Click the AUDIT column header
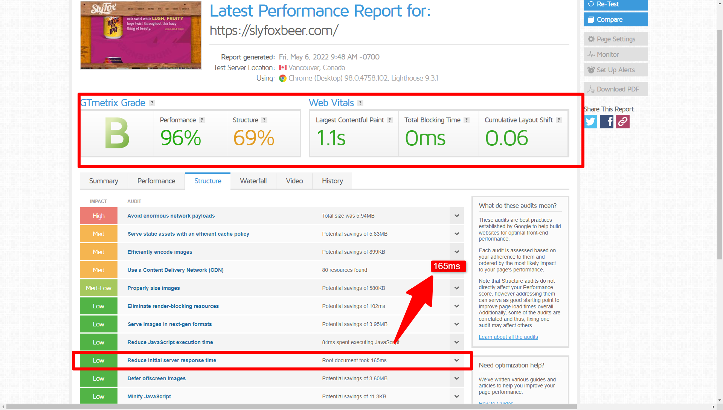Image resolution: width=723 pixels, height=410 pixels. 134,201
